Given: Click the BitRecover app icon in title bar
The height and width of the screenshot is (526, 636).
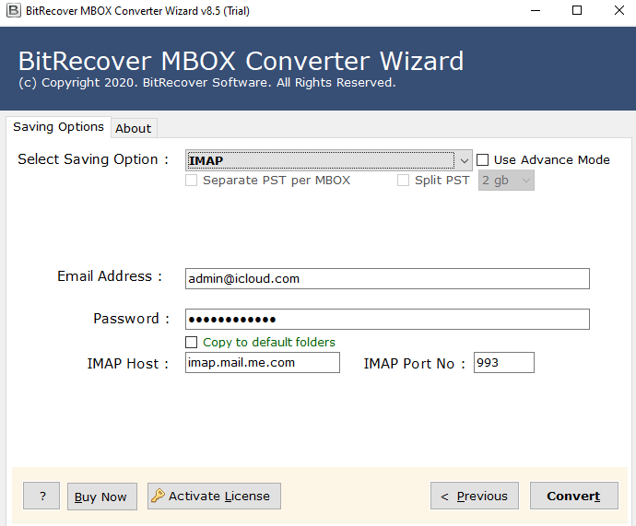Looking at the screenshot, I should pos(14,10).
